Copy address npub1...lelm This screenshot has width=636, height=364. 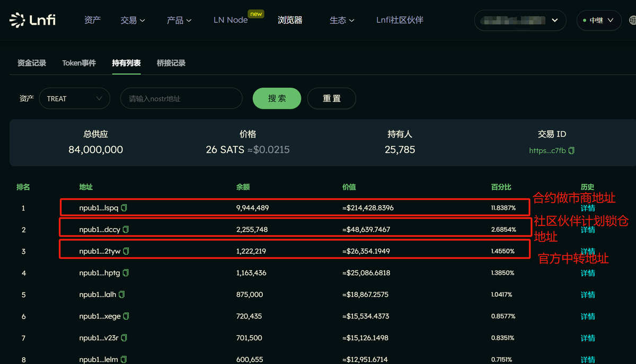[x=124, y=359]
